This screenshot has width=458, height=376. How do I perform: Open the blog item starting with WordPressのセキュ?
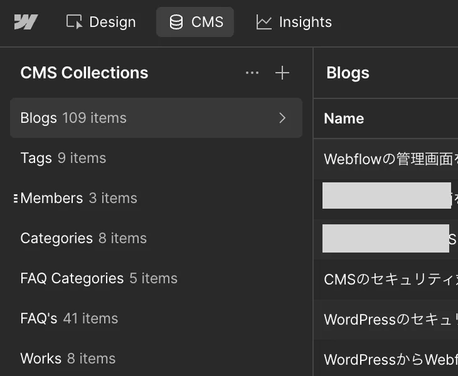[x=386, y=320]
